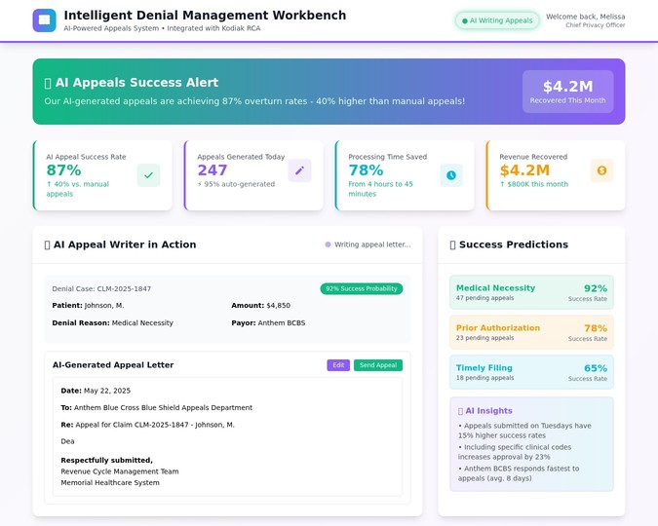The height and width of the screenshot is (526, 658).
Task: Click 'Denial Case: CLM-2025-1847' text
Action: (x=101, y=288)
